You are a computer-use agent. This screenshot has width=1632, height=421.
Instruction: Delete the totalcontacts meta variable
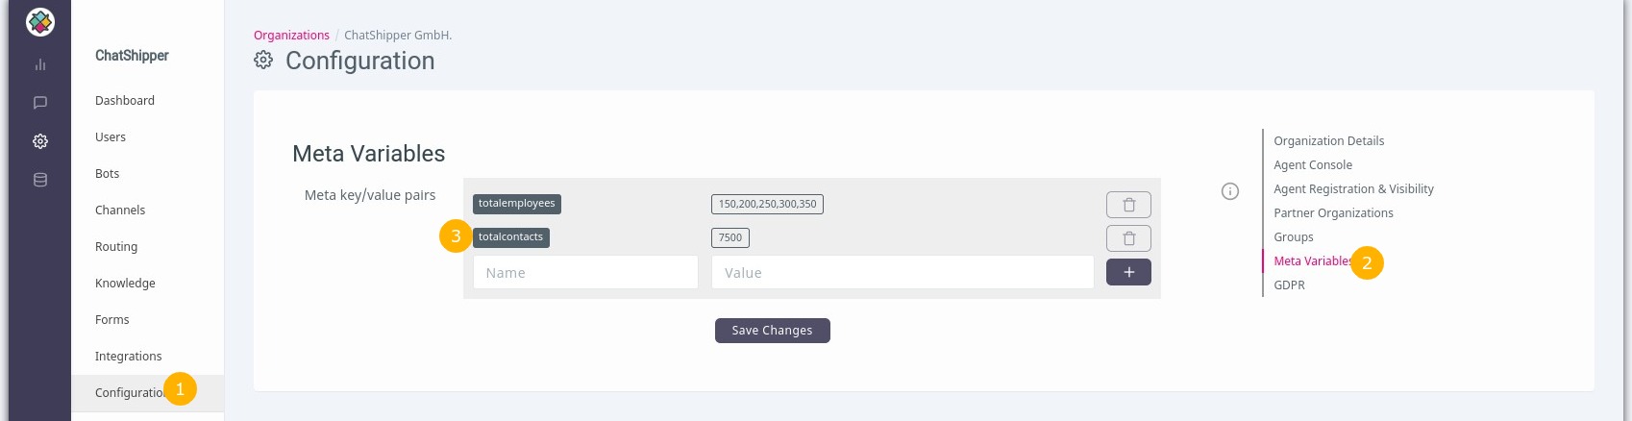coord(1128,238)
